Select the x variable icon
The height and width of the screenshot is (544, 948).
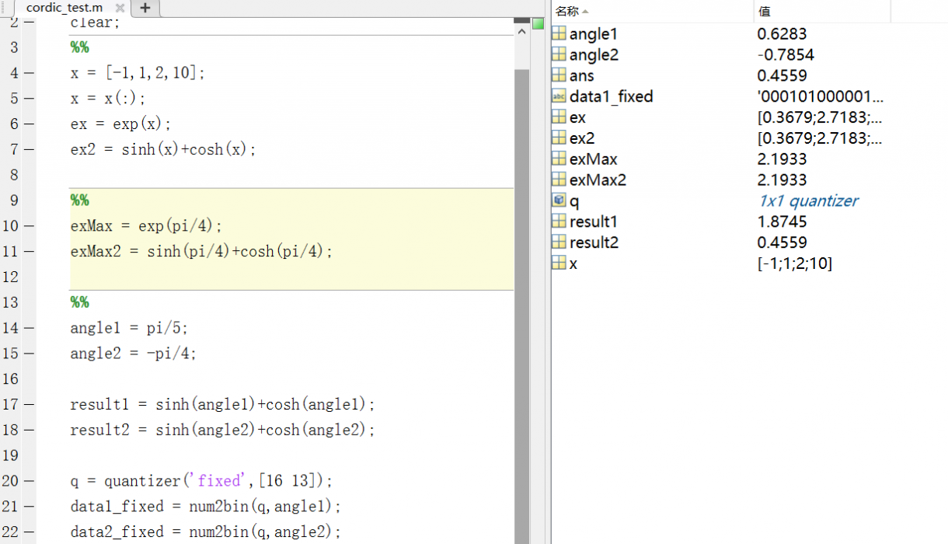[x=559, y=263]
